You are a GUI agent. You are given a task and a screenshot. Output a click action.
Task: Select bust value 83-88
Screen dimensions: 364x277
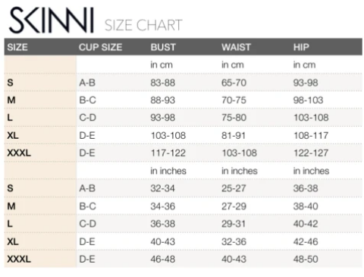pyautogui.click(x=163, y=83)
